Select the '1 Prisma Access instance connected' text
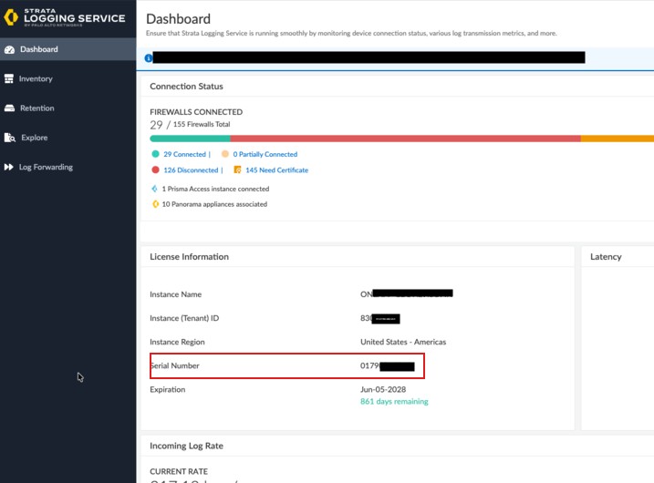654x483 pixels. click(x=215, y=189)
